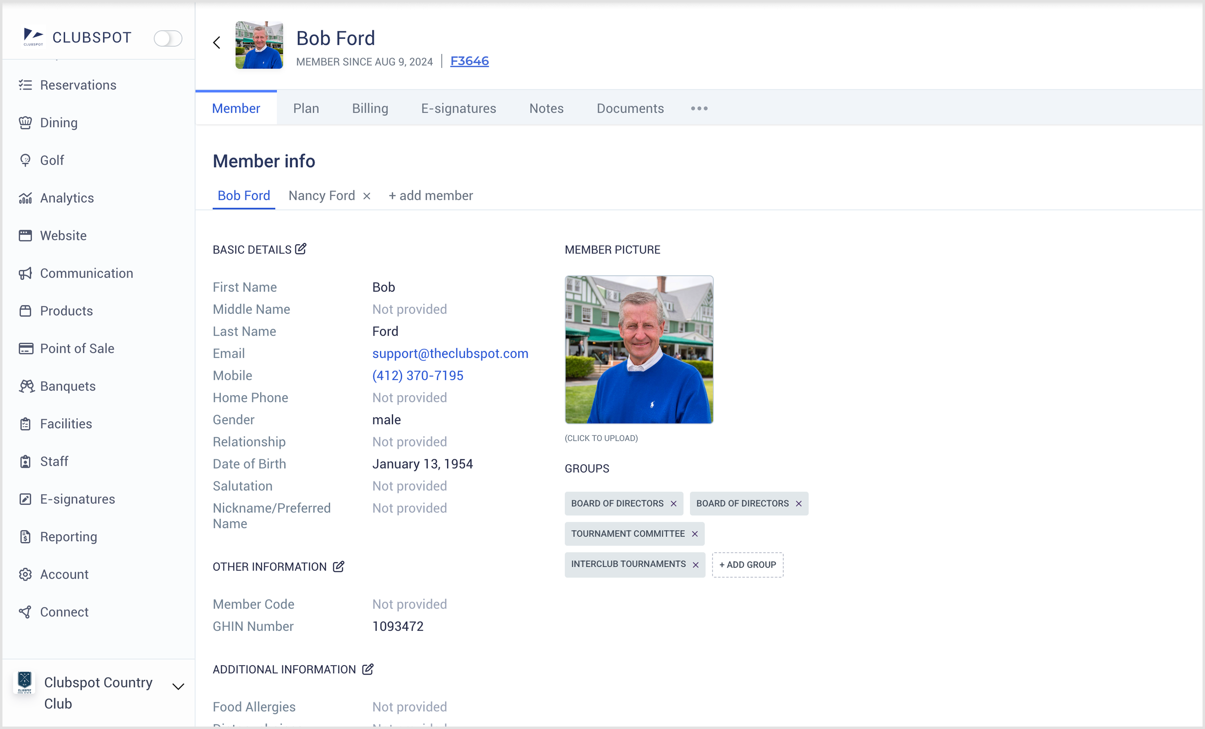Click the + ADD GROUP button

pos(747,565)
